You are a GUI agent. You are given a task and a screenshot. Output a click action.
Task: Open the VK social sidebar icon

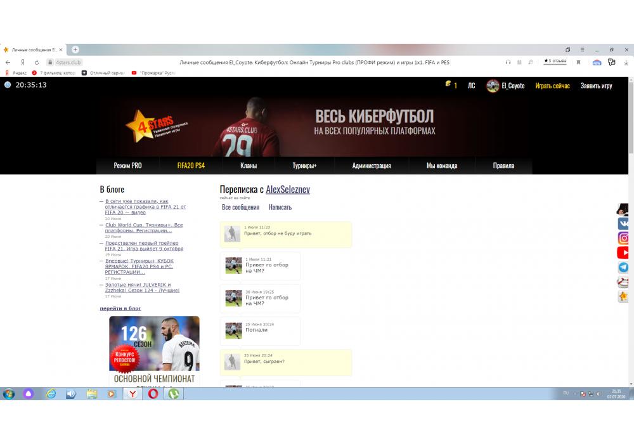click(623, 223)
